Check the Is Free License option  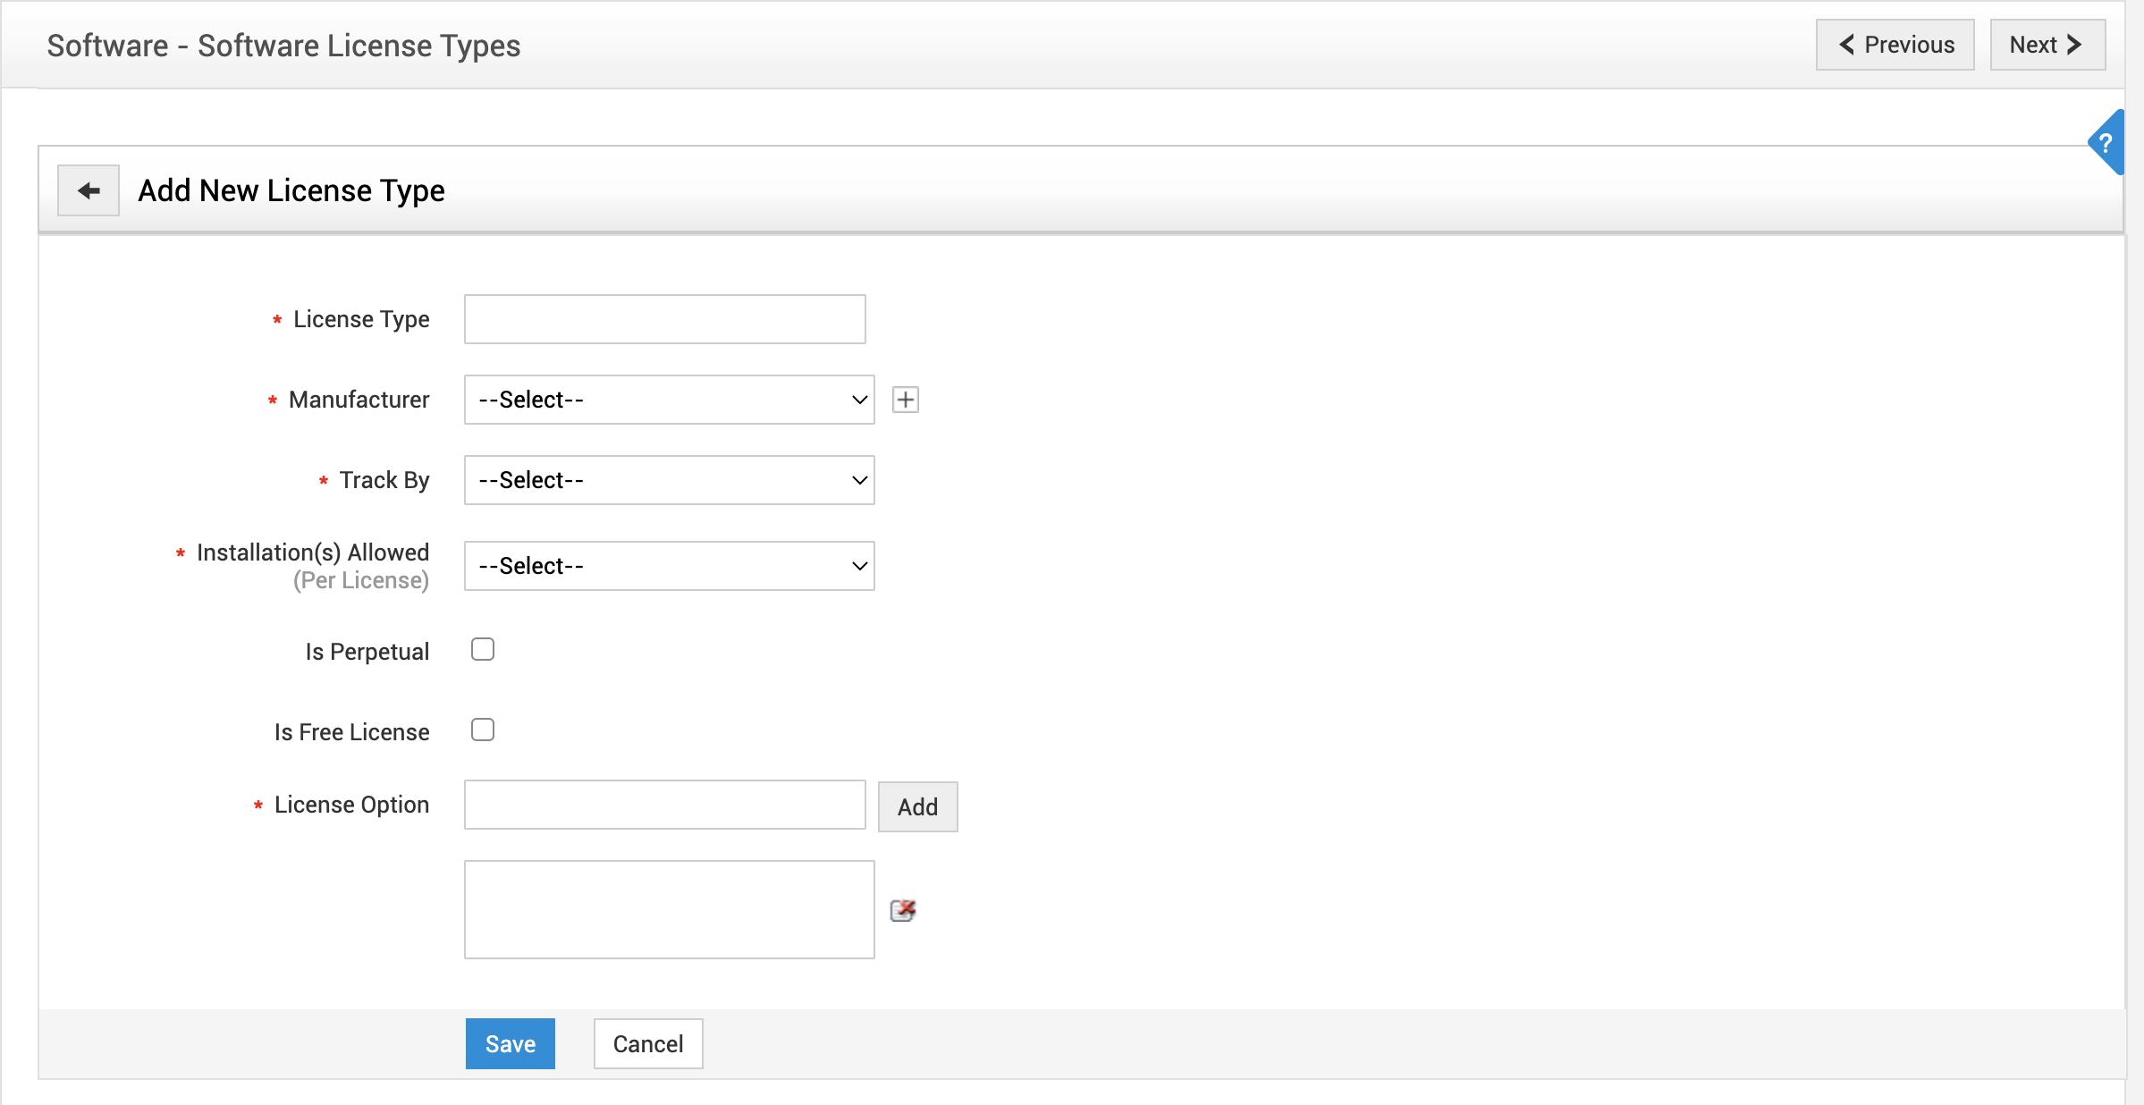click(483, 730)
